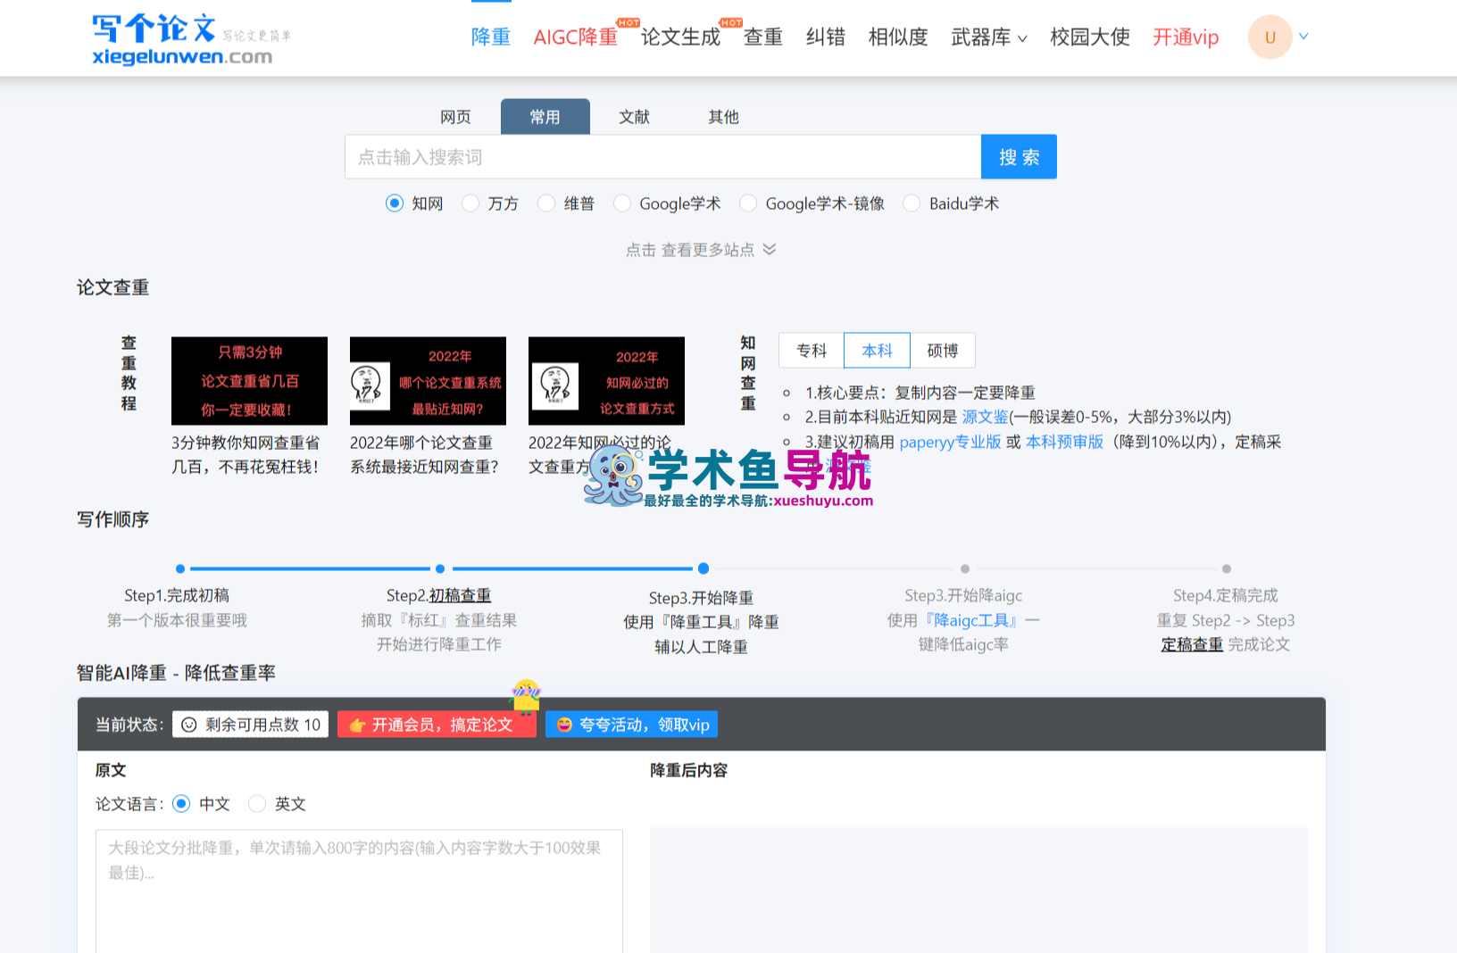Open the dropdown arrow next to user avatar
1457x953 pixels.
pos(1303,37)
